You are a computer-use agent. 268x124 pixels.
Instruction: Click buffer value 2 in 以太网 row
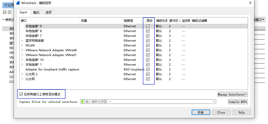coord(170,79)
